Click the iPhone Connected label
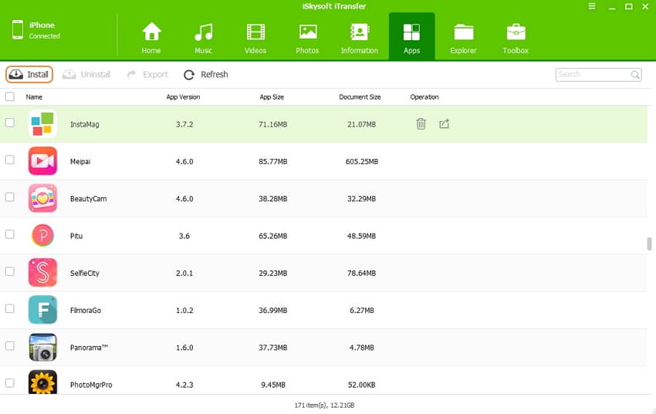The height and width of the screenshot is (414, 656). 44,30
